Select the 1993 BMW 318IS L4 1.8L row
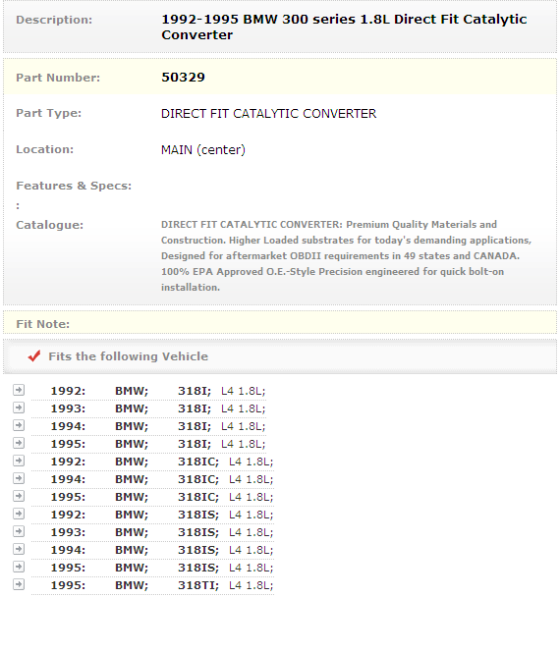Viewport: 560px width, 652px height. coord(152,532)
